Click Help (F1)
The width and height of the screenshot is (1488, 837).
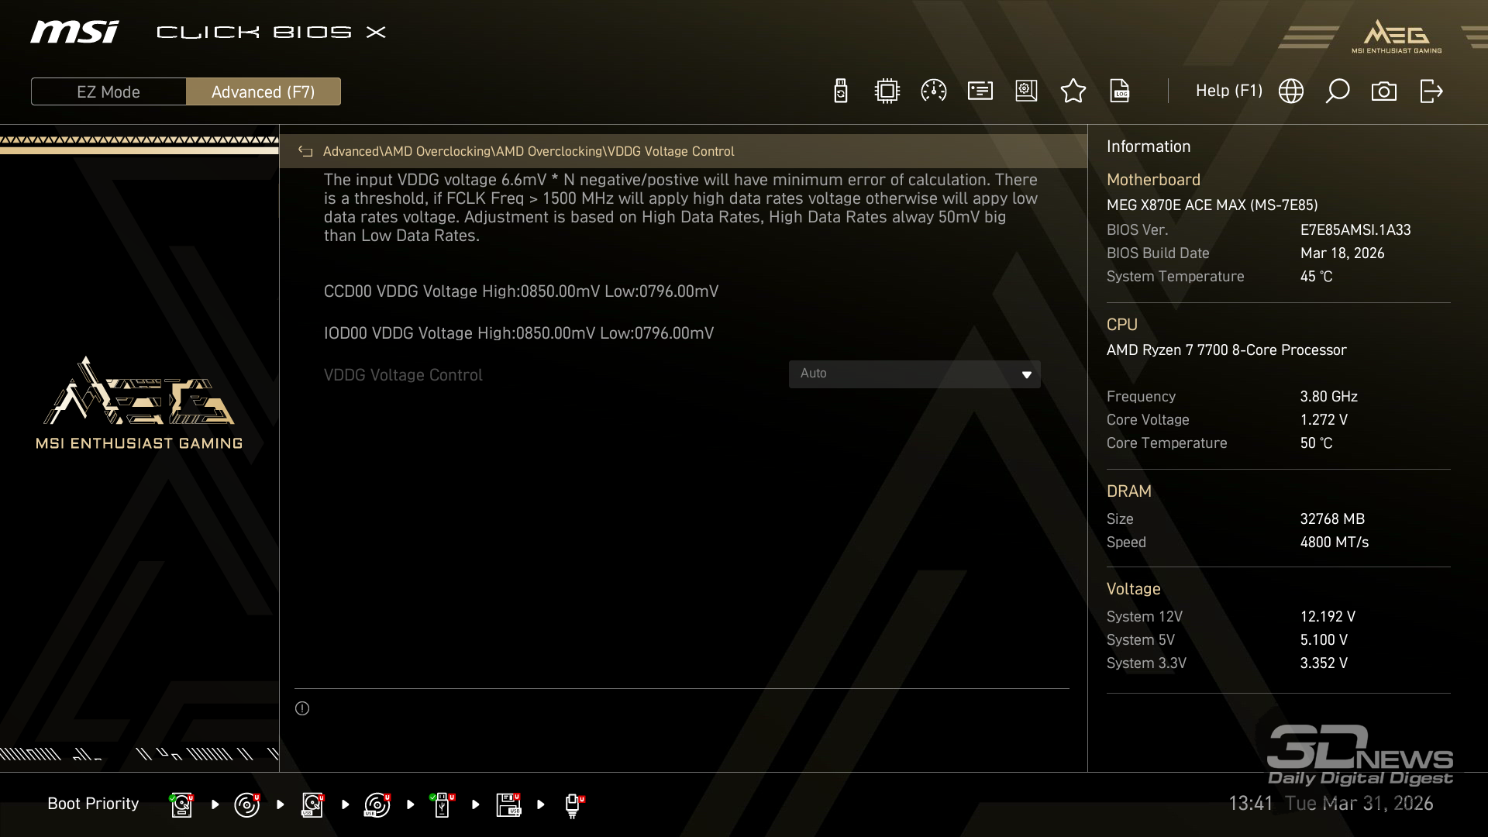(1228, 91)
